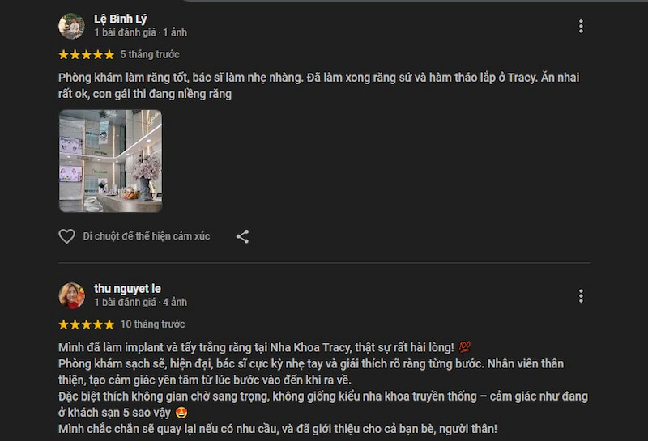
Task: Open the three-dot menu for thu nguyet le's review
Action: [581, 296]
